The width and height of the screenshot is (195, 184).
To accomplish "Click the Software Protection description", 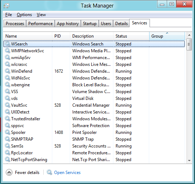I will [x=91, y=126].
